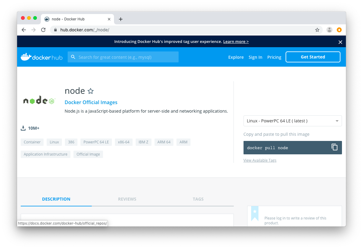This screenshot has width=363, height=249.
Task: Click the Copy and paste to pull label
Action: (276, 134)
